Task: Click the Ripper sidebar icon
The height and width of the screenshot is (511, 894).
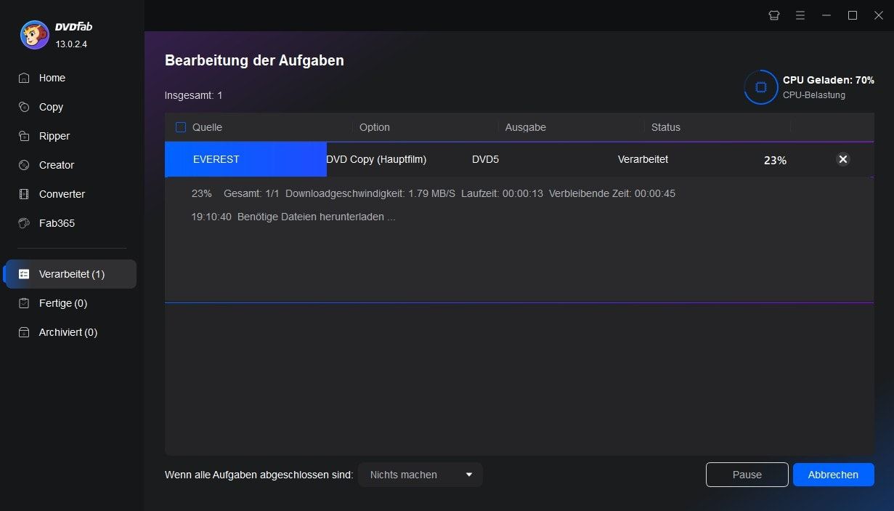Action: click(x=25, y=136)
